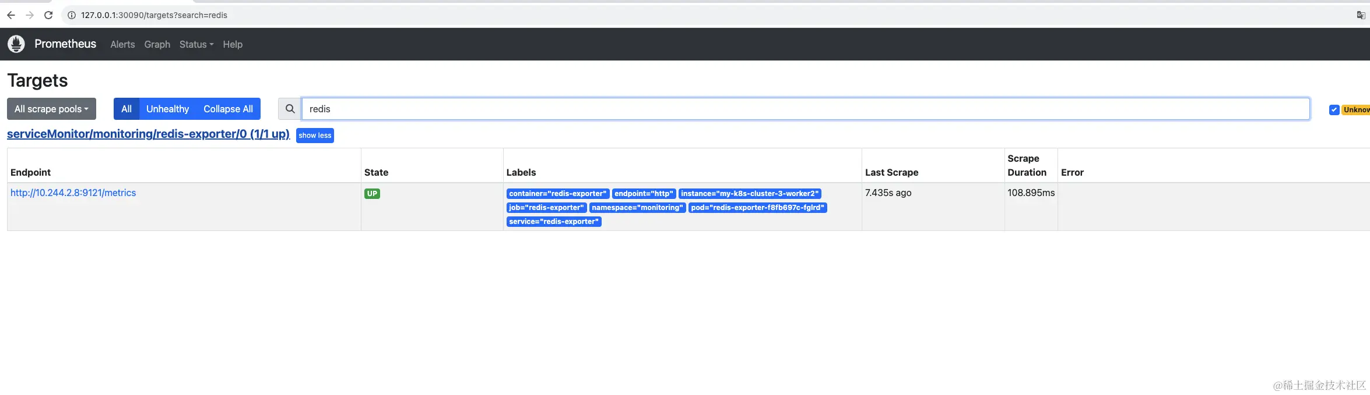Viewport: 1370px width, 395px height.
Task: Click the redis search input field
Action: pyautogui.click(x=806, y=109)
